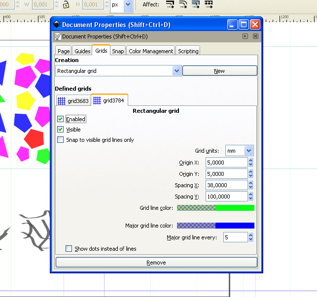Select the red pentagon on the canvas
Screen dimensions: 317x297
point(34,139)
